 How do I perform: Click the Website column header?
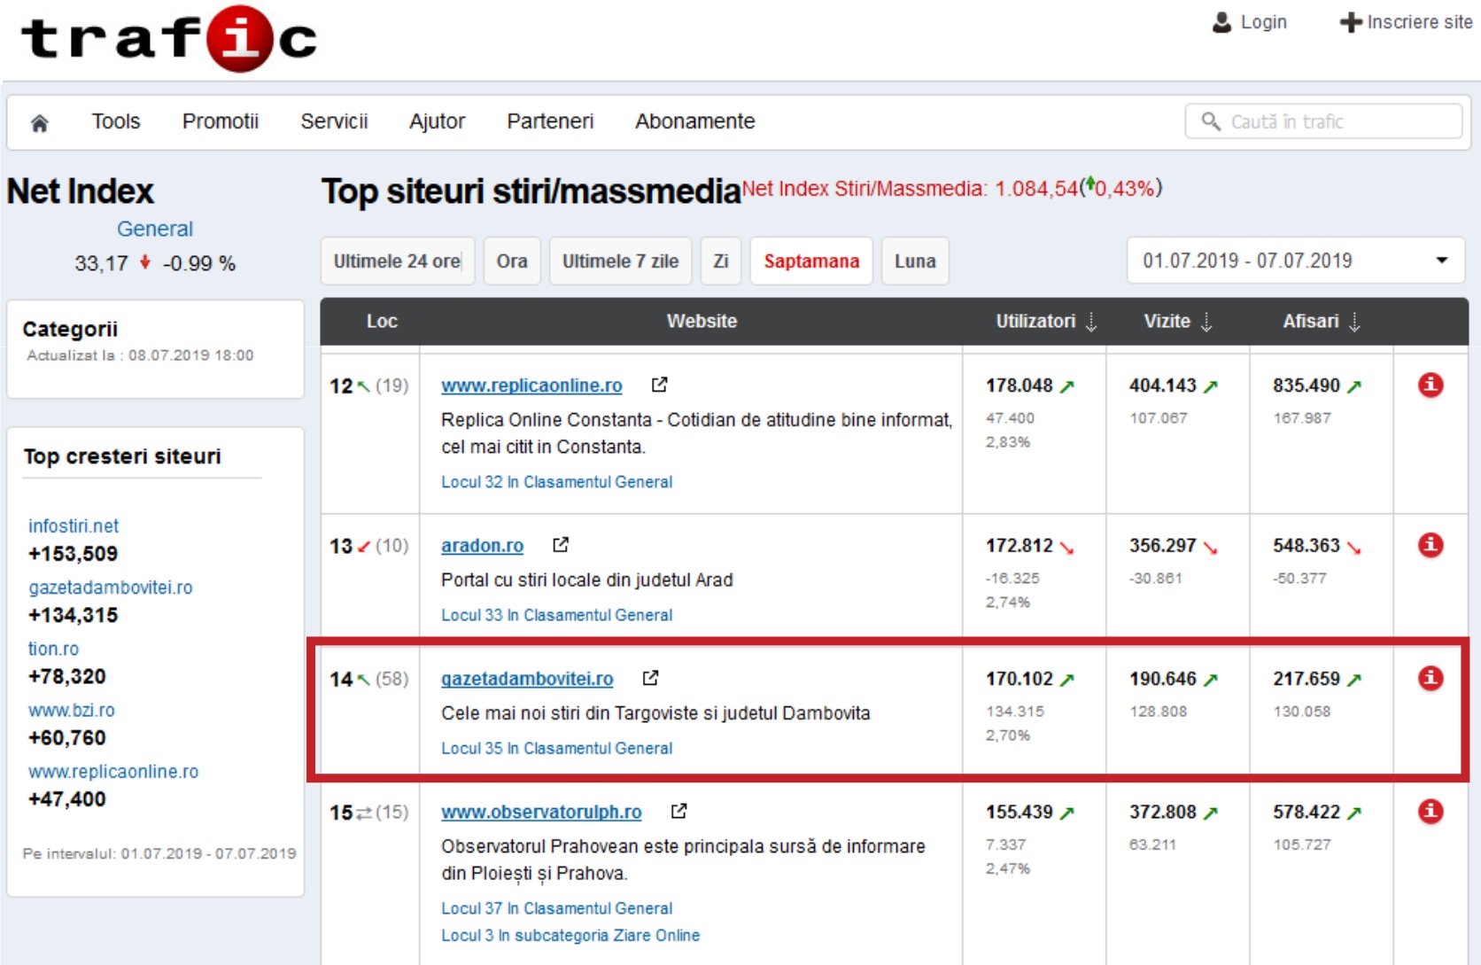pyautogui.click(x=702, y=321)
